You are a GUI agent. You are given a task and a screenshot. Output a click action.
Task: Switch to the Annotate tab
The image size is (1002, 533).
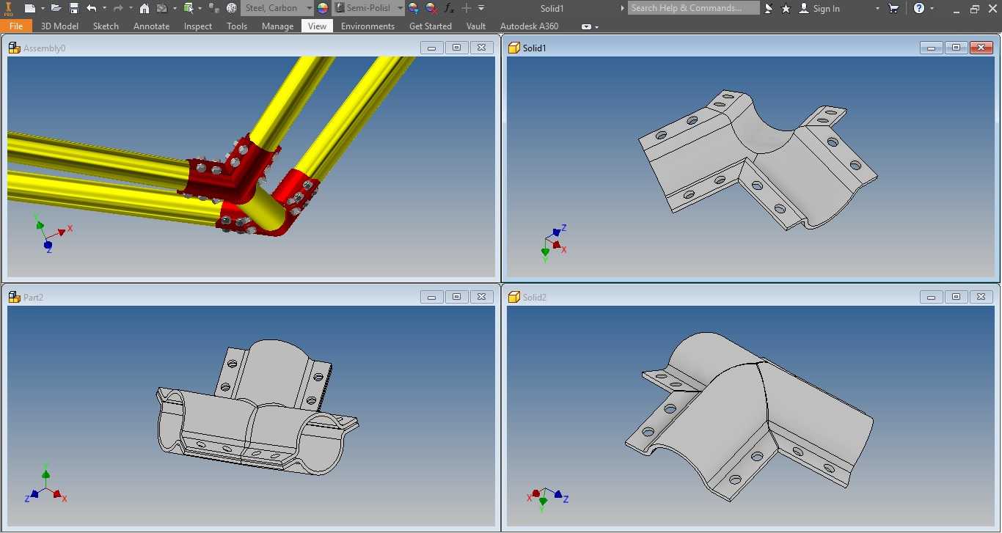(x=151, y=26)
